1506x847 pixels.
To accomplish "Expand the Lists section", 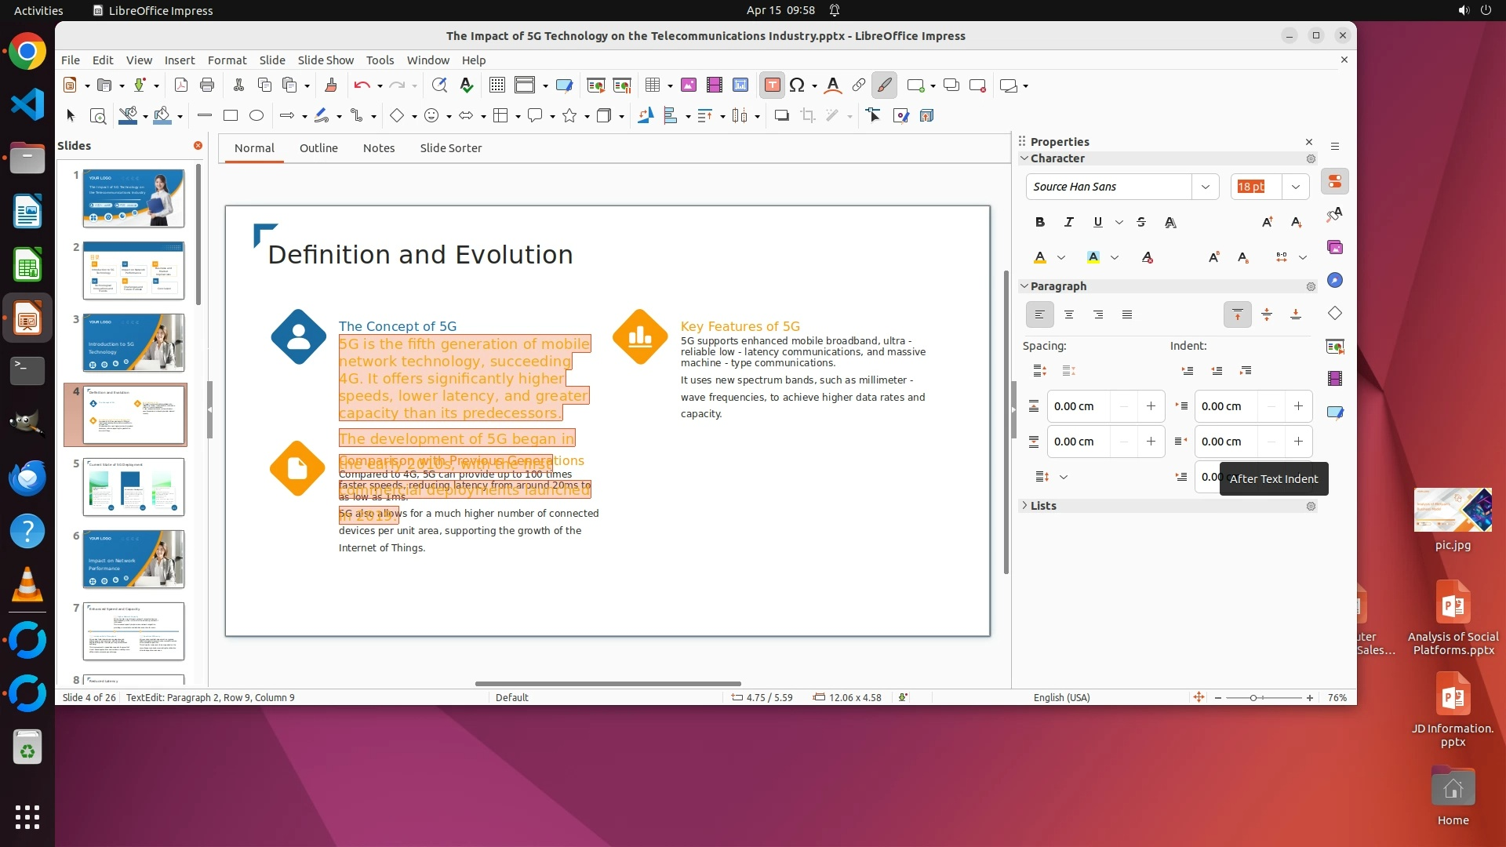I will 1042,506.
